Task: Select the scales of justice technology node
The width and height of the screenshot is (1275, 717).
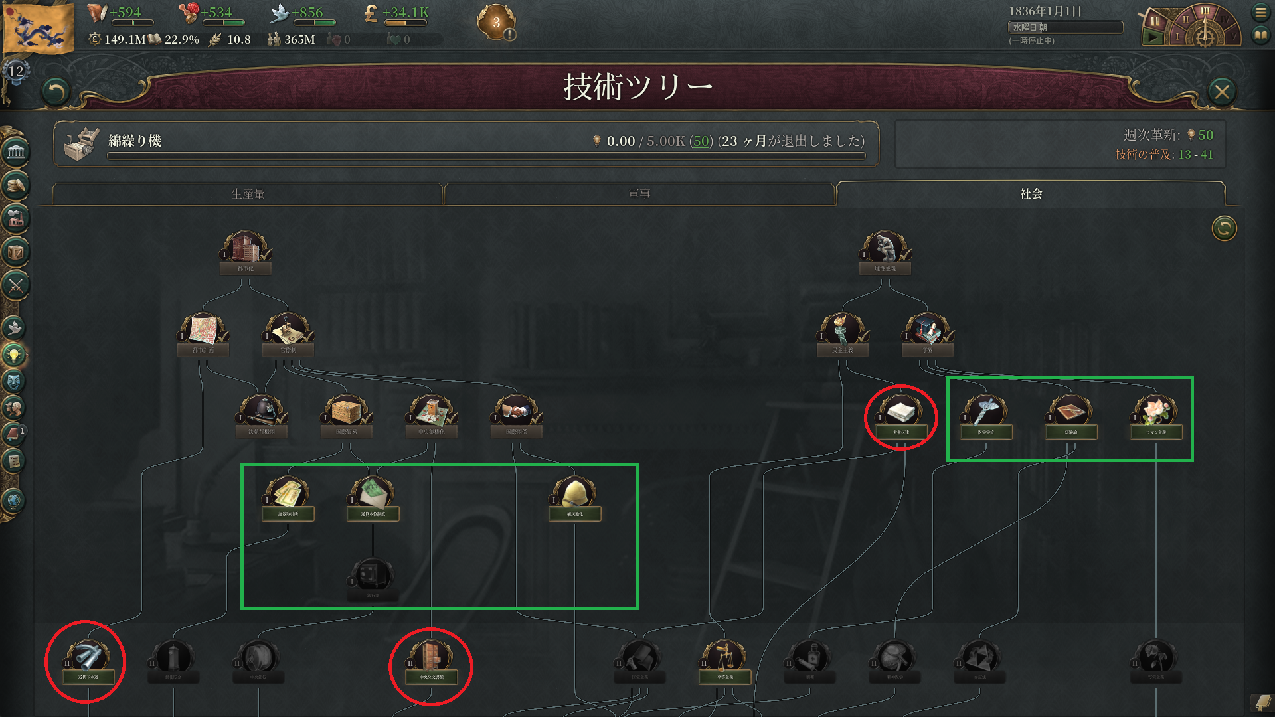Action: [x=724, y=663]
